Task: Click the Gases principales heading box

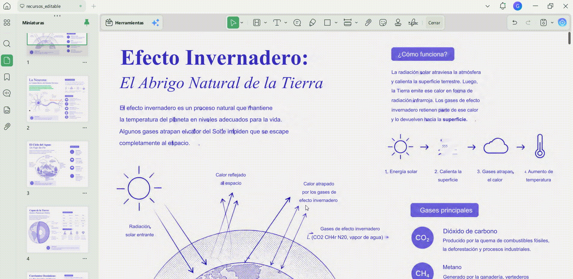Action: 445,210
